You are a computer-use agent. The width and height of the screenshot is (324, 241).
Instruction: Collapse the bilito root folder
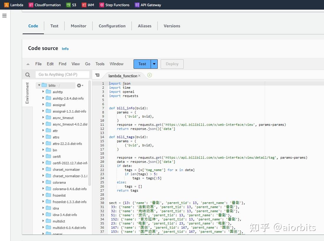(39, 85)
